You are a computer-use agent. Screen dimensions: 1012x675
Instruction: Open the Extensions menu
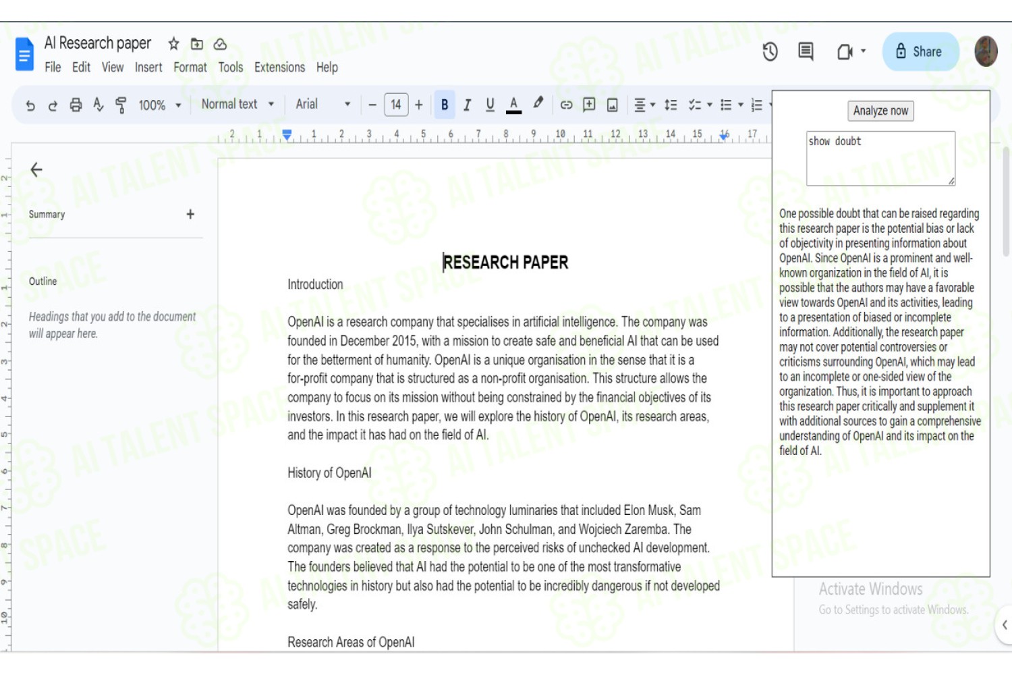(279, 67)
